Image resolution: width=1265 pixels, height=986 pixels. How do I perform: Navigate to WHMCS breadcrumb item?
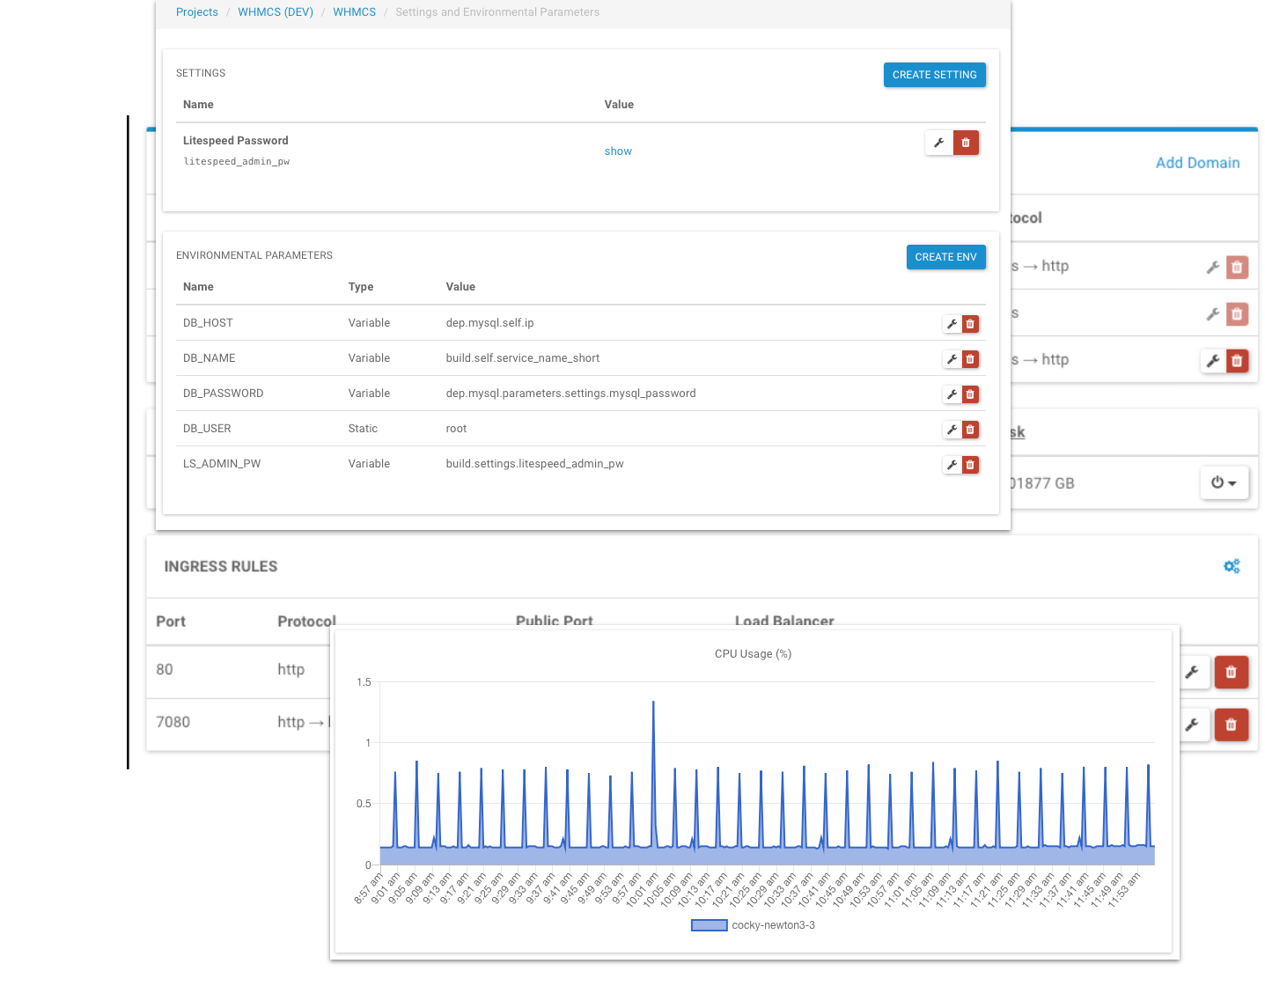coord(354,12)
